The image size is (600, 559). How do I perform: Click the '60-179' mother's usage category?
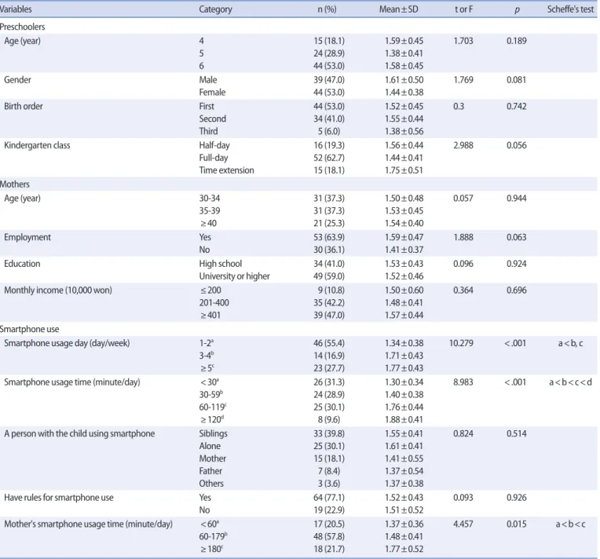coord(211,536)
